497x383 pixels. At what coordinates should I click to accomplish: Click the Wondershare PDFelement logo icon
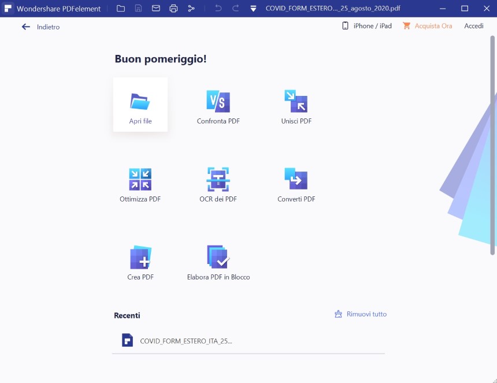point(8,9)
